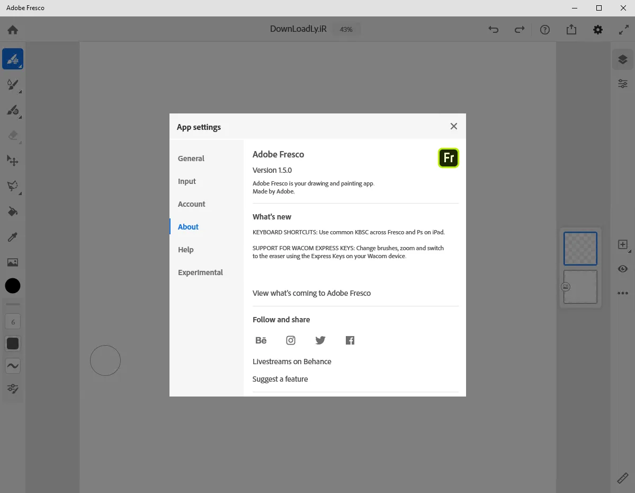The height and width of the screenshot is (493, 635).
Task: Select the top transparent layer thumbnail
Action: 580,249
